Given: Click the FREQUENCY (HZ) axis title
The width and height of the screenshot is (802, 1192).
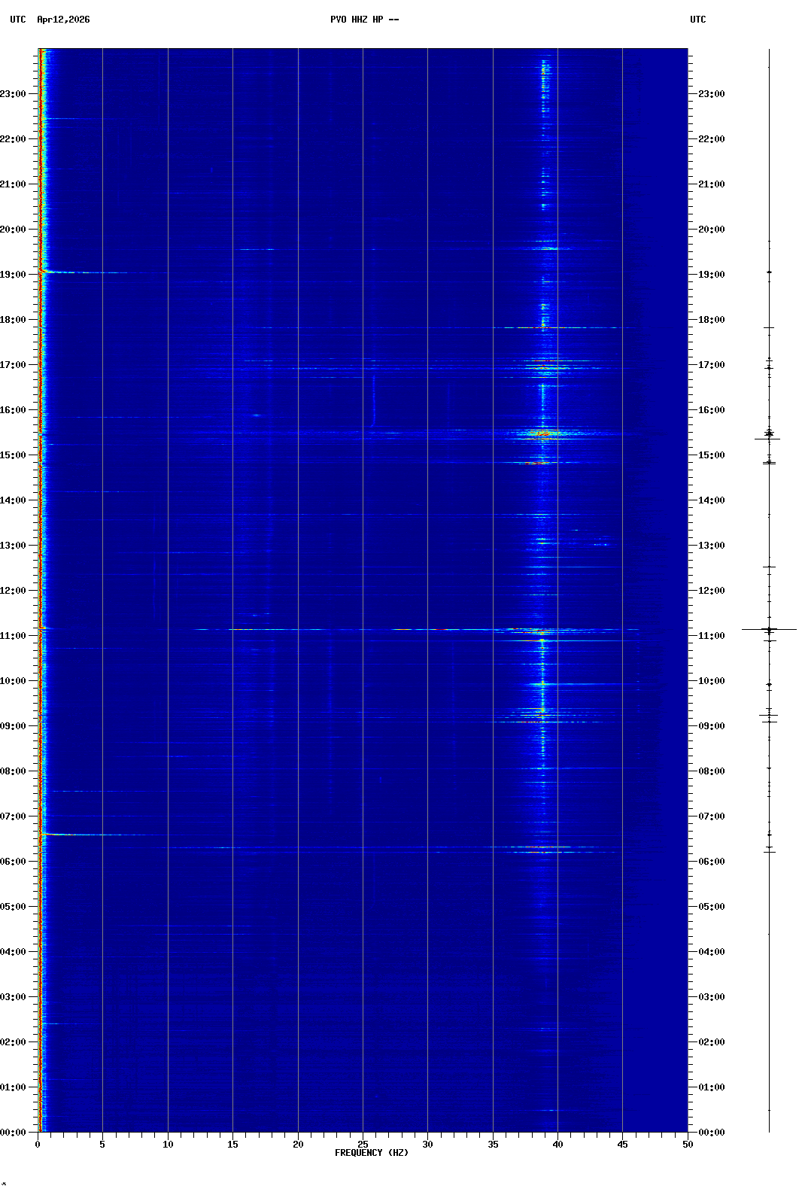Looking at the screenshot, I should click(x=372, y=1153).
